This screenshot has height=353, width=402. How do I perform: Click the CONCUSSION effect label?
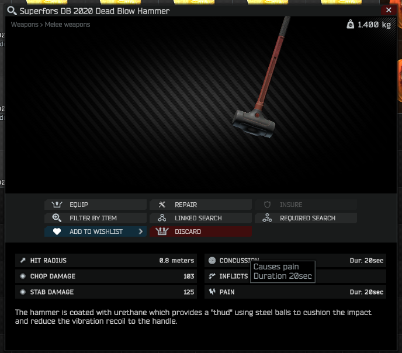tap(239, 261)
